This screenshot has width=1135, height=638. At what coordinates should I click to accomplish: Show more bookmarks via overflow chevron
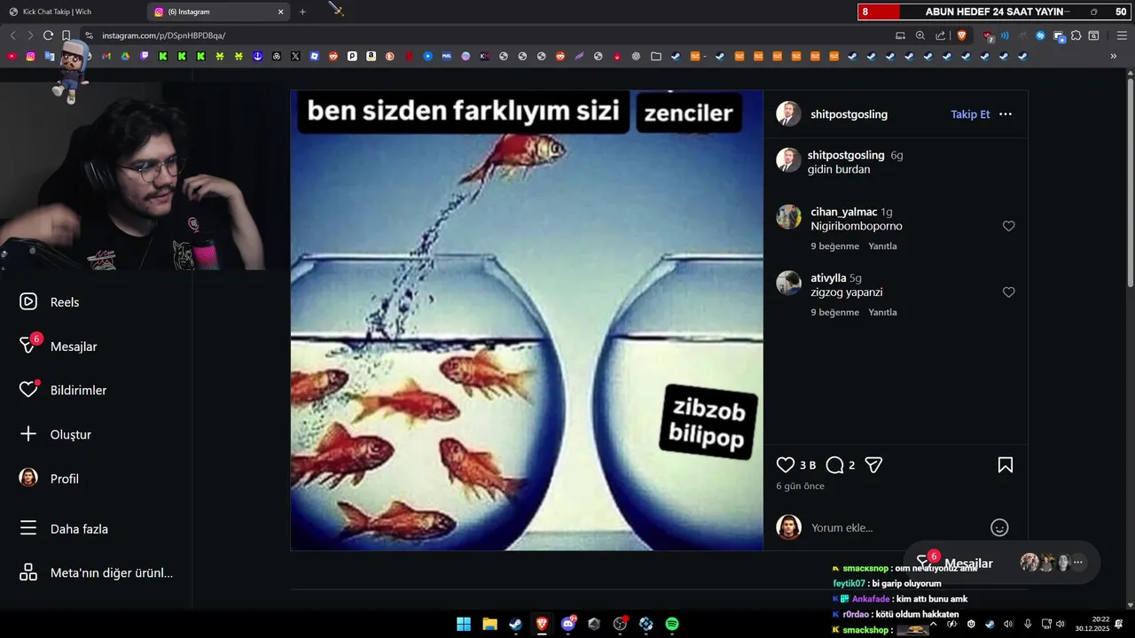coord(1114,56)
